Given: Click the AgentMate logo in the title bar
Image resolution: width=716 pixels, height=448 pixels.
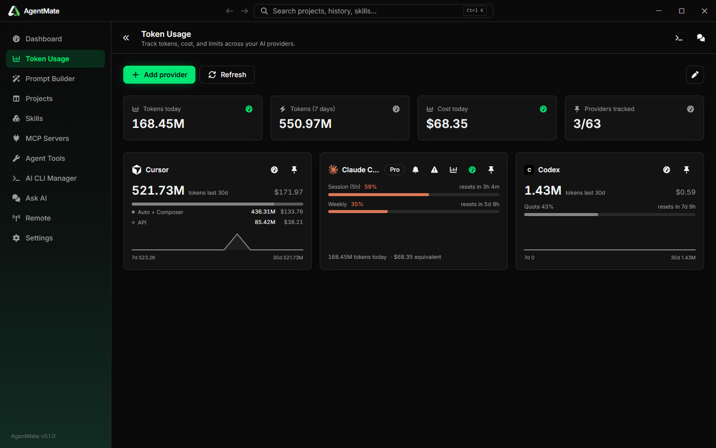Looking at the screenshot, I should [14, 11].
